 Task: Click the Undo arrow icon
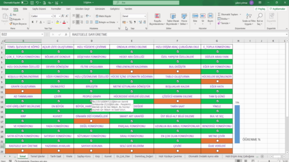[x=37, y=3]
